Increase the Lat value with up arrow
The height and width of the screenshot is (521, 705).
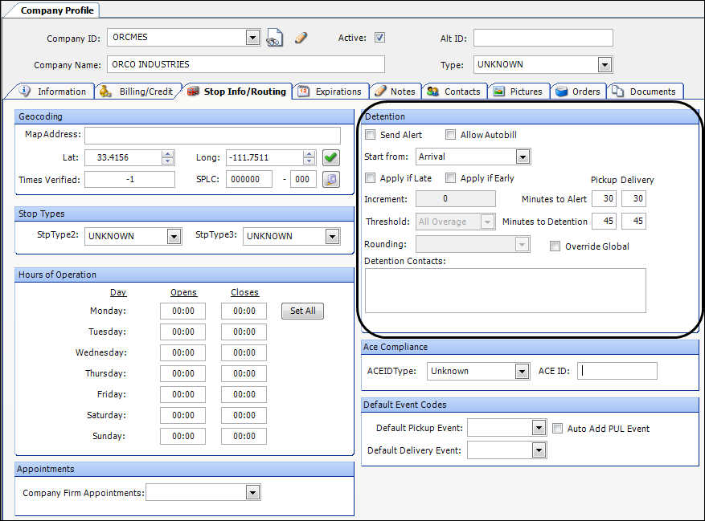coord(167,154)
